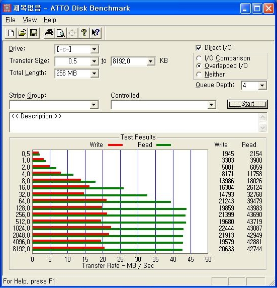Screen dimensions: 277x288
Task: Open Print Preview from the toolbar
Action: pyautogui.click(x=61, y=33)
